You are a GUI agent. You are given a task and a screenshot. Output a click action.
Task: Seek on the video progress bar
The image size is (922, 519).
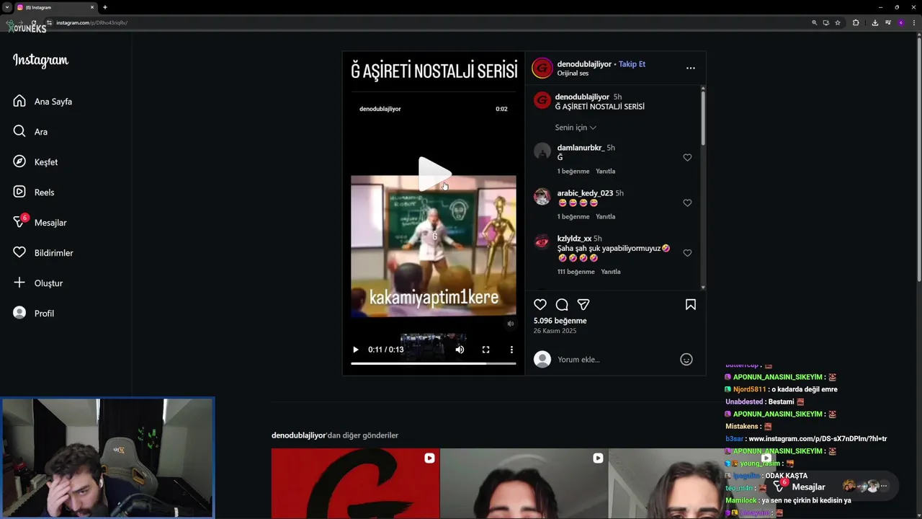pyautogui.click(x=434, y=363)
